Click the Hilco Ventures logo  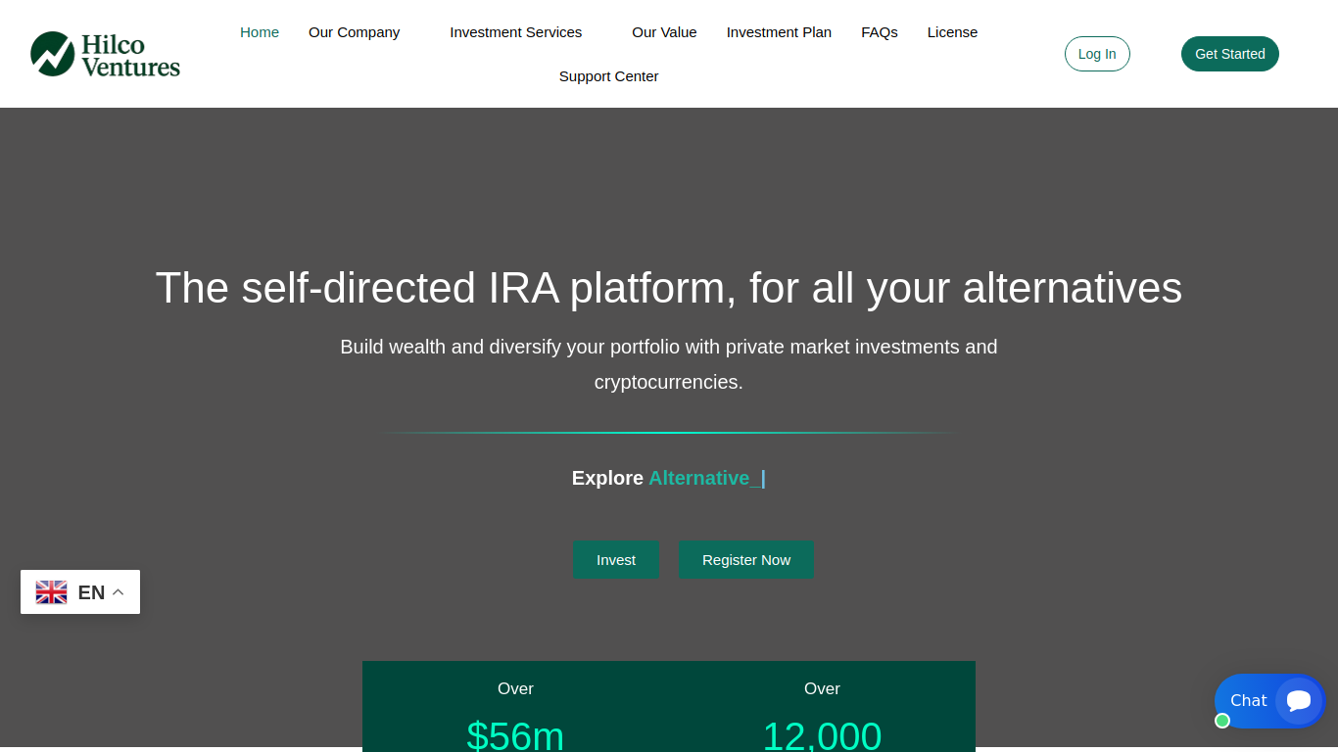pyautogui.click(x=105, y=54)
